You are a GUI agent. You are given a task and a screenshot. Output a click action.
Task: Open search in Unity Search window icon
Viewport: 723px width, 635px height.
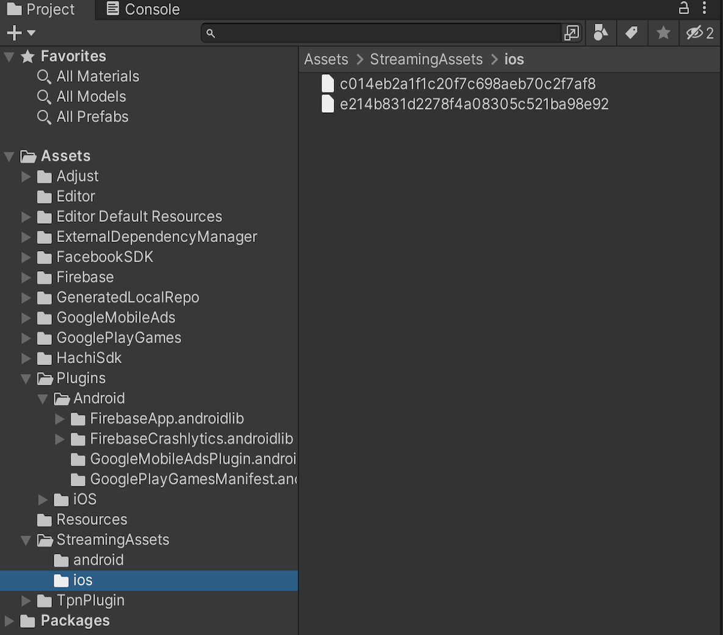point(571,33)
